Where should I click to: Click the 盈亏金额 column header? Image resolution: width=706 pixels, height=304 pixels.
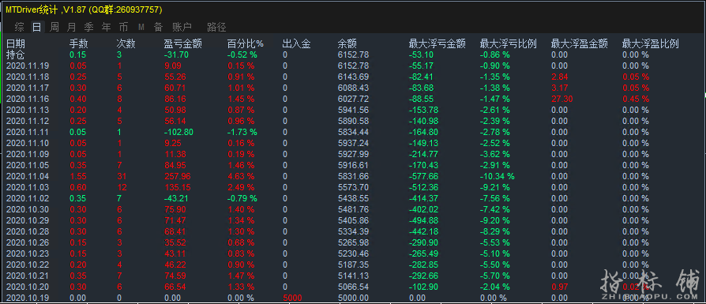[x=182, y=43]
